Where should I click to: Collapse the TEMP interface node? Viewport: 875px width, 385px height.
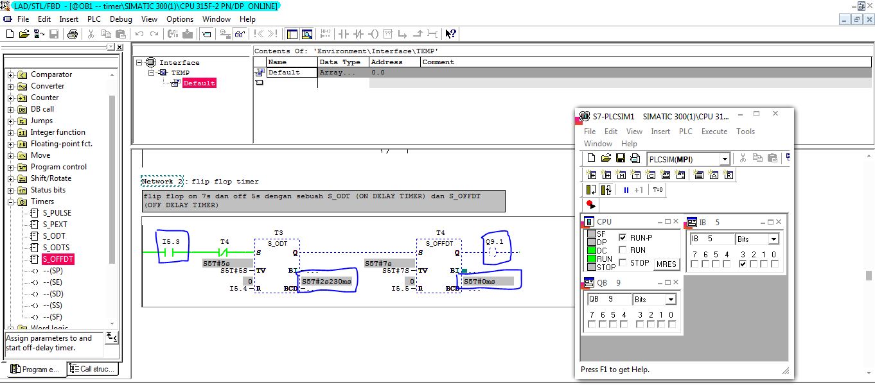pyautogui.click(x=152, y=73)
